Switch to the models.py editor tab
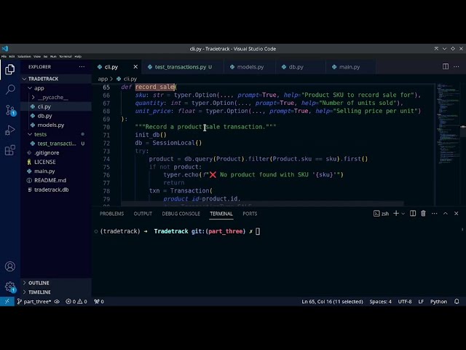 click(250, 67)
